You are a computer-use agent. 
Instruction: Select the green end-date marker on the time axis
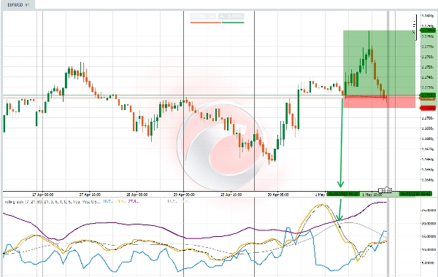coord(415,194)
